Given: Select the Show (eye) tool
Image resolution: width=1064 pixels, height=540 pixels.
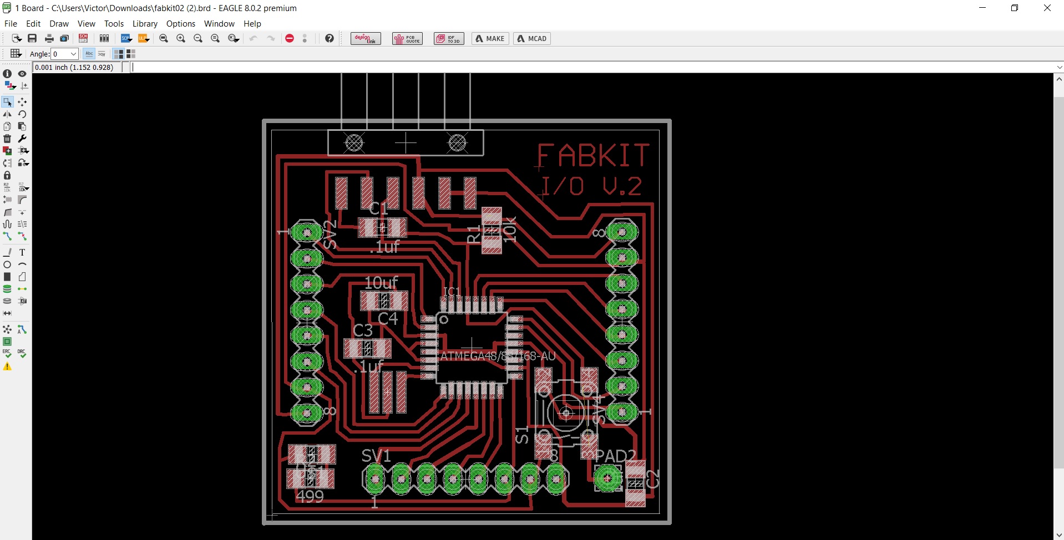Looking at the screenshot, I should 22,74.
